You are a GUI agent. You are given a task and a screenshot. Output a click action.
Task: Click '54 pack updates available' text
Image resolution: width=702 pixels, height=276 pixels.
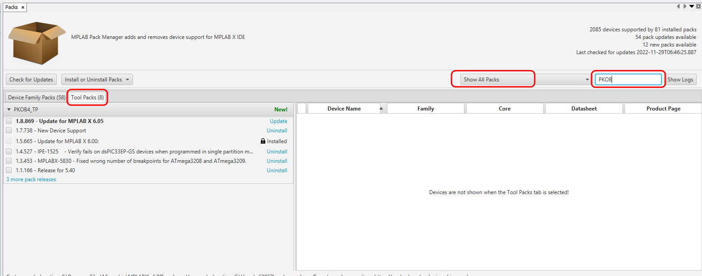click(x=666, y=37)
